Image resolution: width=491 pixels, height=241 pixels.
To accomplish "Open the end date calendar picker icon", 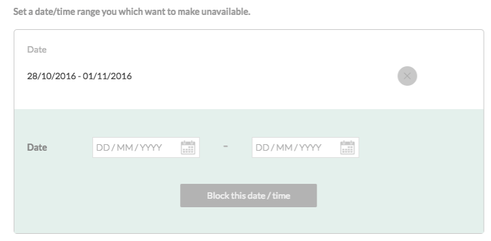I will point(347,147).
